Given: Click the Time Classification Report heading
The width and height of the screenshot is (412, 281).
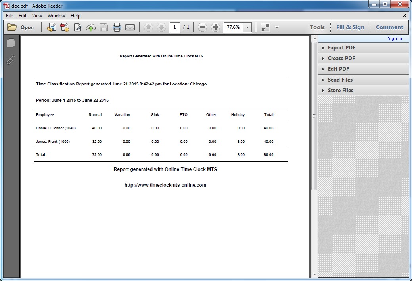Looking at the screenshot, I should (121, 84).
